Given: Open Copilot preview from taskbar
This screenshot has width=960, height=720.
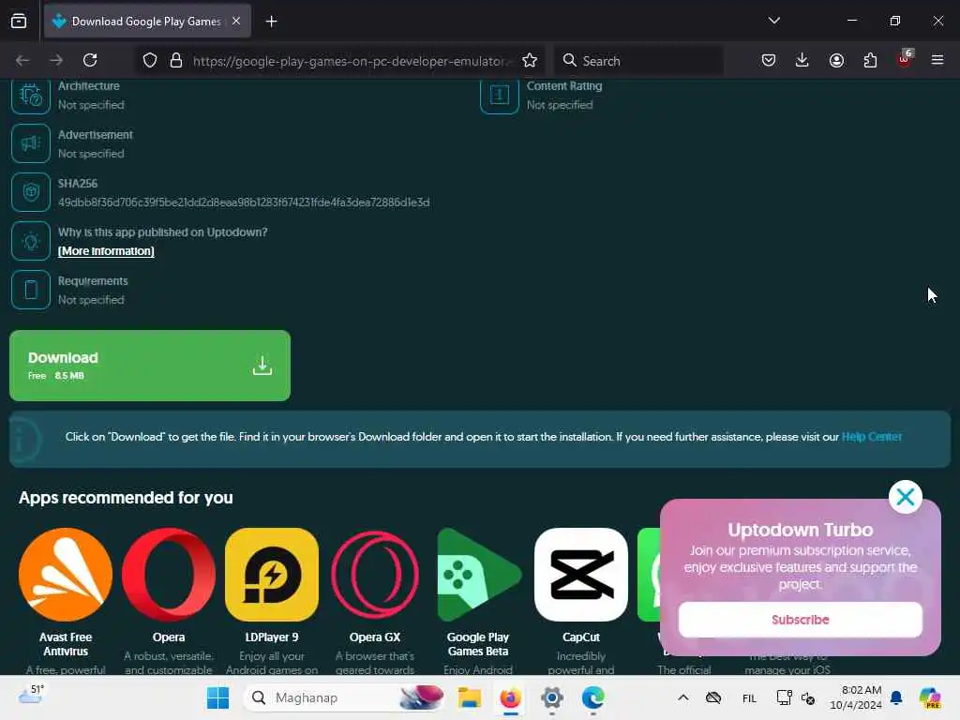Looking at the screenshot, I should [930, 697].
